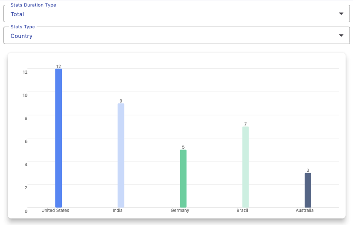Click the value 12 above United States bar
353x225 pixels.
pyautogui.click(x=58, y=66)
